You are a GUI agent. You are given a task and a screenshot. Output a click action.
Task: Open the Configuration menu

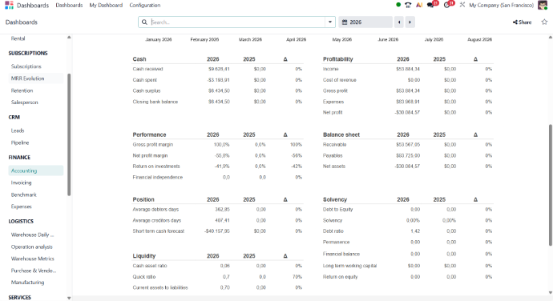[144, 6]
